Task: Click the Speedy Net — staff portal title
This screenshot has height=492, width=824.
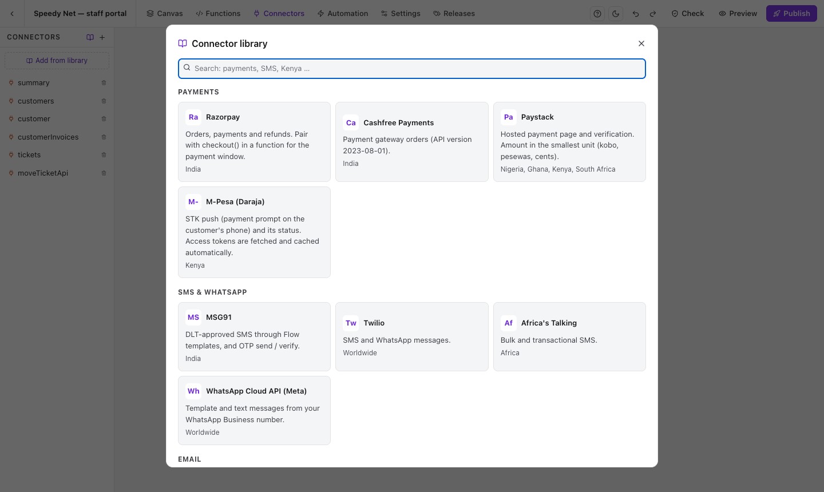Action: click(80, 14)
